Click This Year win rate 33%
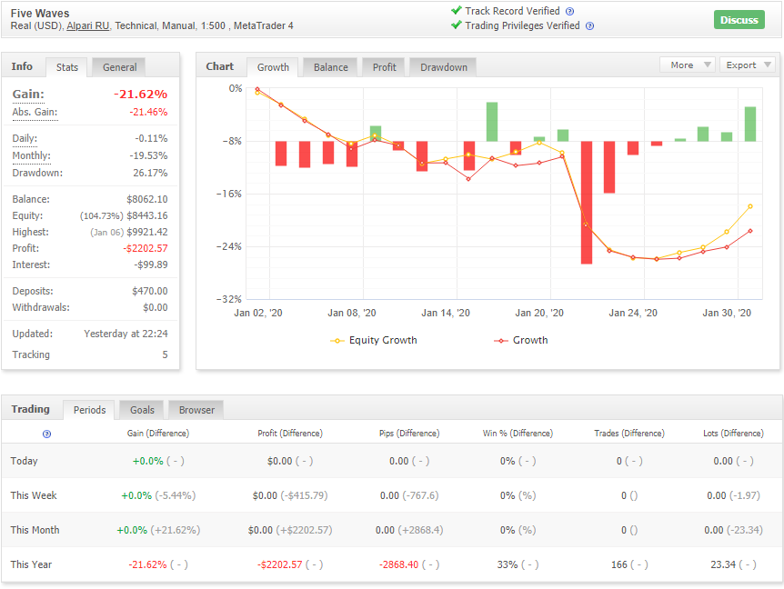The width and height of the screenshot is (784, 589). point(507,564)
